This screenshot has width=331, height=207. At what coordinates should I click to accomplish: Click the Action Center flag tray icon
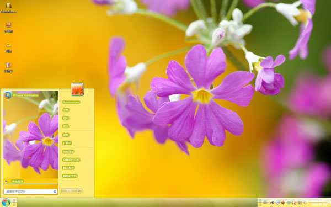pos(294,203)
